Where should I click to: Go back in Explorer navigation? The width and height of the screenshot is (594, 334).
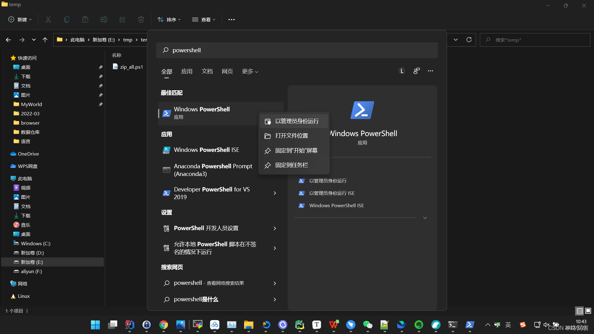point(8,40)
